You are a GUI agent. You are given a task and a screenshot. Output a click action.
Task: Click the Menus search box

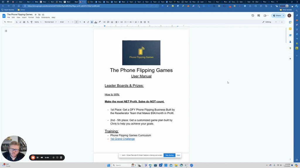[x=8, y=22]
